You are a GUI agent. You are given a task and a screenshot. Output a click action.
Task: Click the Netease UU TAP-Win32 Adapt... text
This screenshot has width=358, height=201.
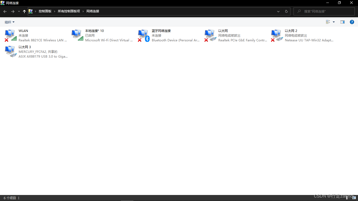tap(309, 40)
